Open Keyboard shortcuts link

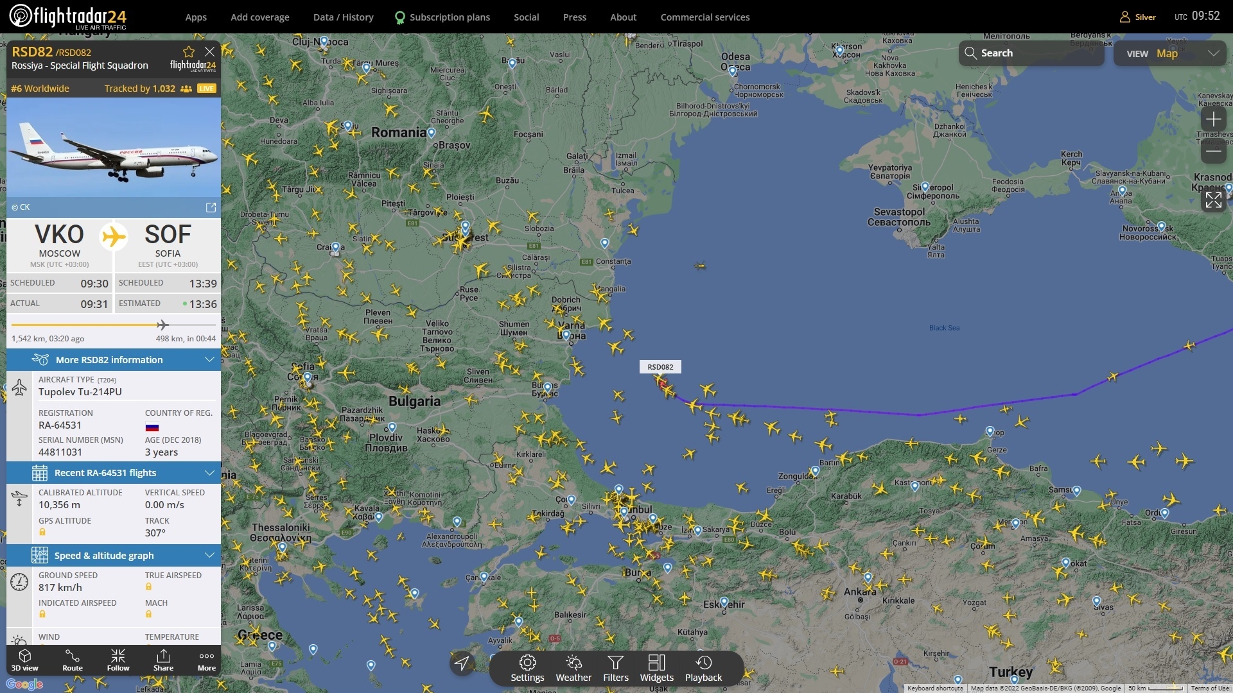pos(935,688)
